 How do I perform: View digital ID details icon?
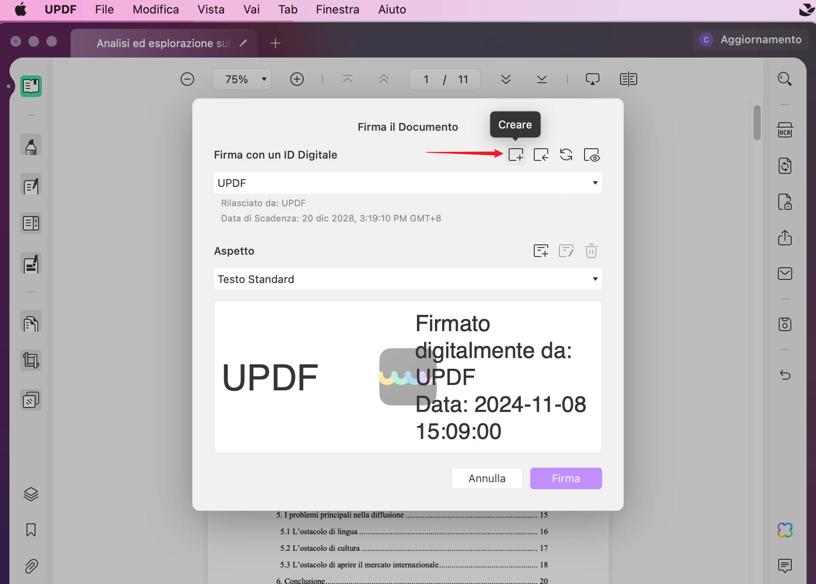pyautogui.click(x=591, y=155)
